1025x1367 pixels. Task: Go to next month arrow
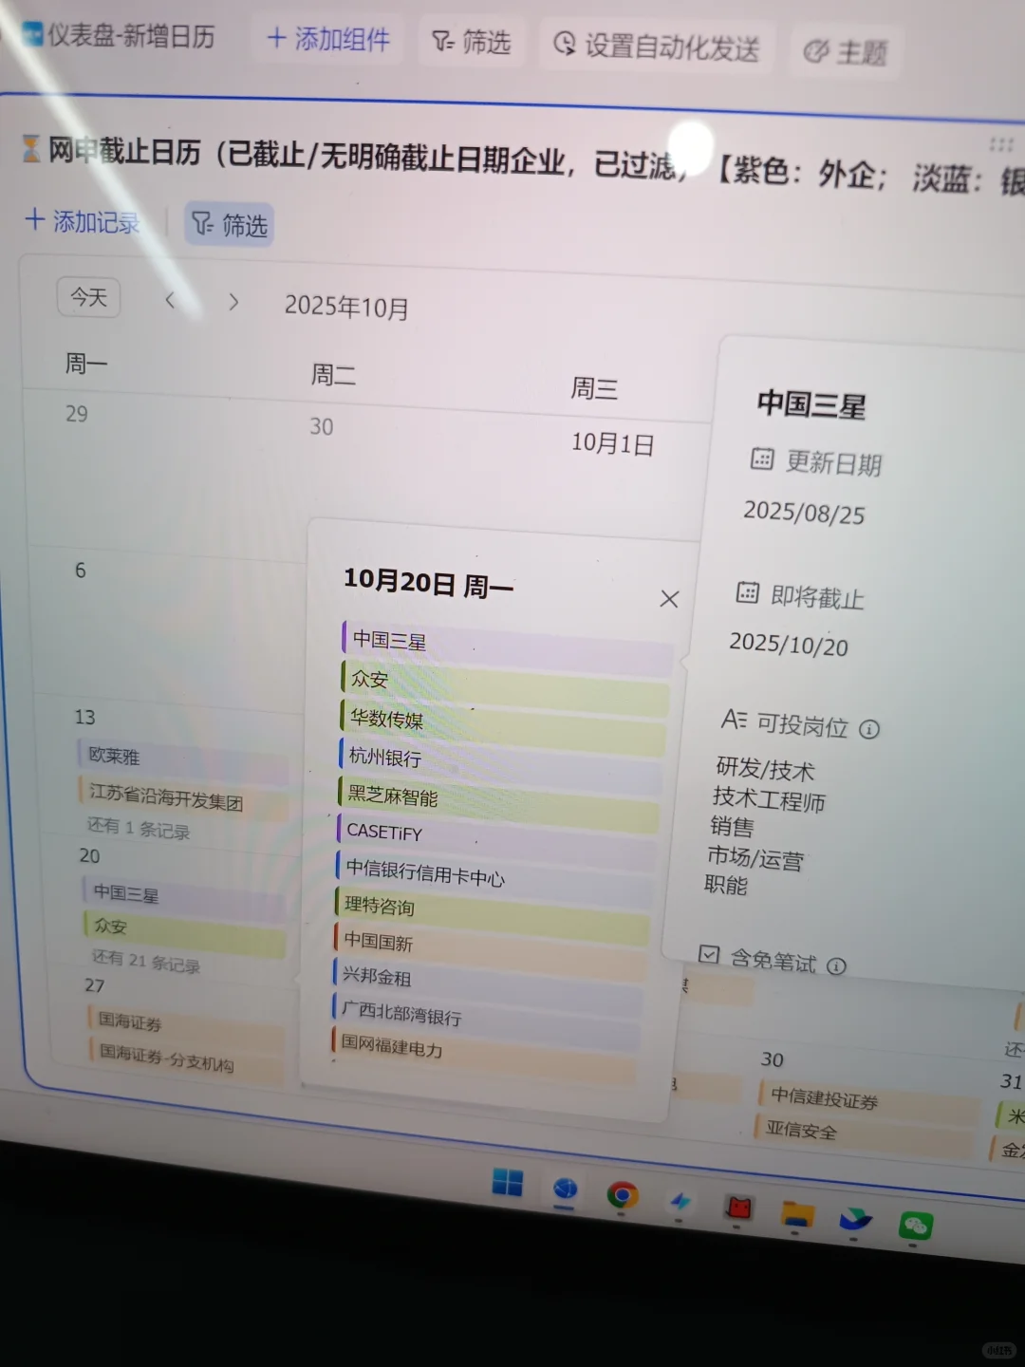coord(233,302)
